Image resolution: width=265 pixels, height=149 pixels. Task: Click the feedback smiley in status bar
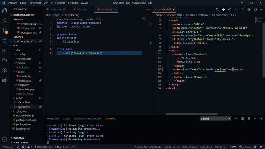255,147
